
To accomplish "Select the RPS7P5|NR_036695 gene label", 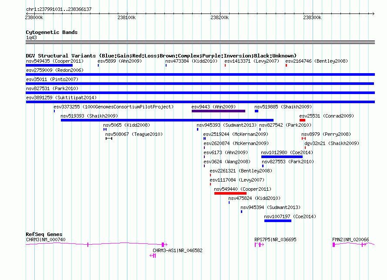I will [275, 240].
